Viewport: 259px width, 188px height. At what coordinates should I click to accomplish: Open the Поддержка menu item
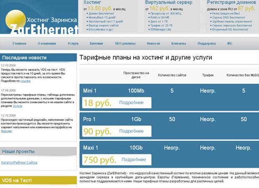click(x=206, y=43)
